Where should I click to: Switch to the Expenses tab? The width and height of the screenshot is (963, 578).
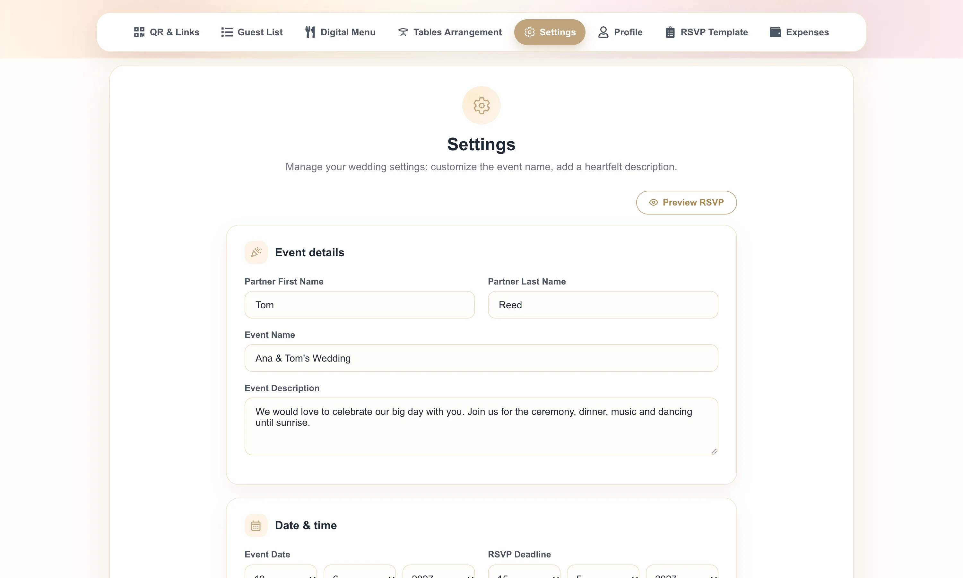tap(799, 32)
